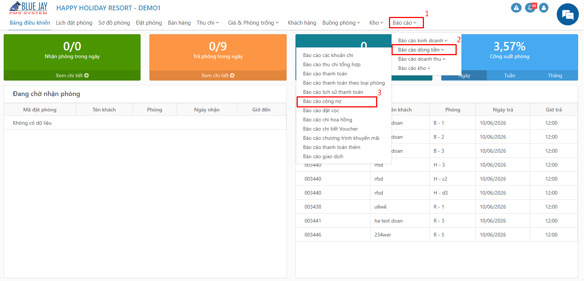This screenshot has width=584, height=281.
Task: Click booking code 003441
Action: pyautogui.click(x=313, y=221)
